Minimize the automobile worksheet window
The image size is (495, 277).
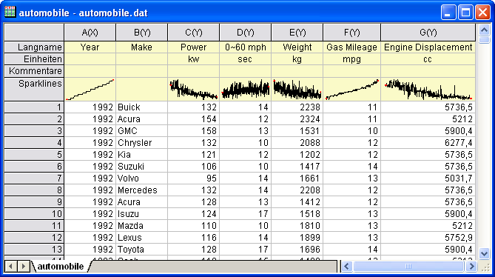coord(448,13)
